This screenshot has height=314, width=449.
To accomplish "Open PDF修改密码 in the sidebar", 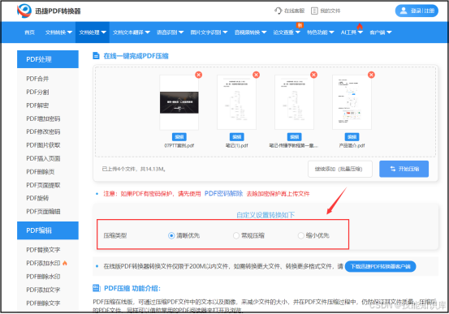I will 43,131.
